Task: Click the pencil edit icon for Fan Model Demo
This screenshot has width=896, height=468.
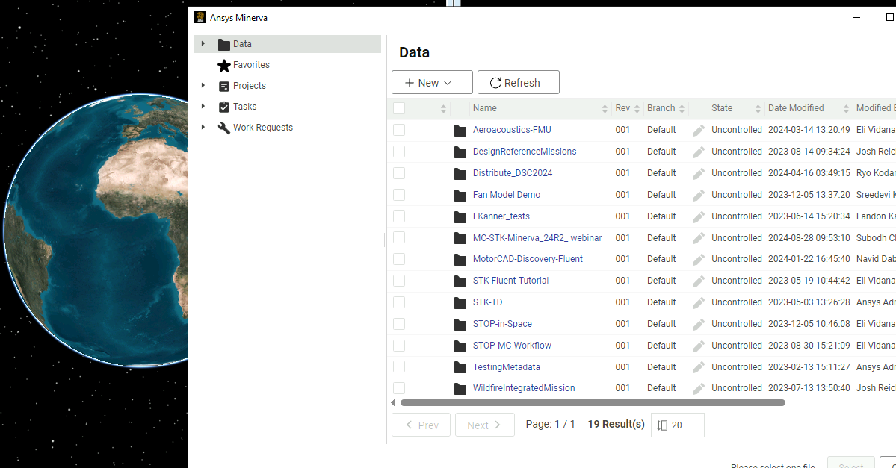Action: click(698, 195)
